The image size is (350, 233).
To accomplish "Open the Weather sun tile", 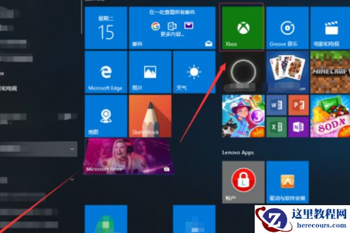I will tap(194, 72).
